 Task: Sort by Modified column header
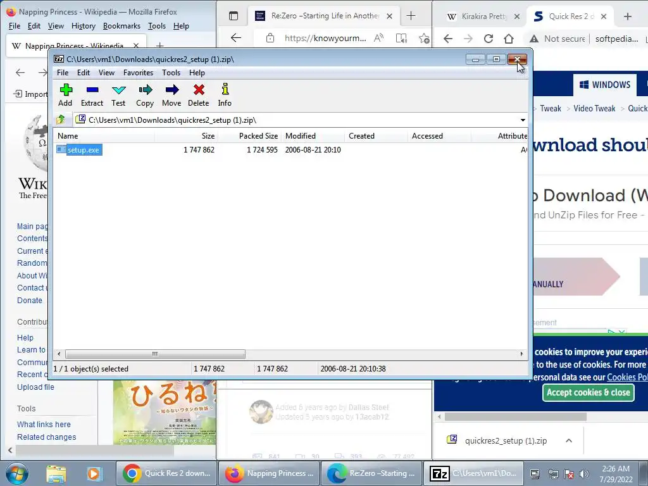coord(313,136)
